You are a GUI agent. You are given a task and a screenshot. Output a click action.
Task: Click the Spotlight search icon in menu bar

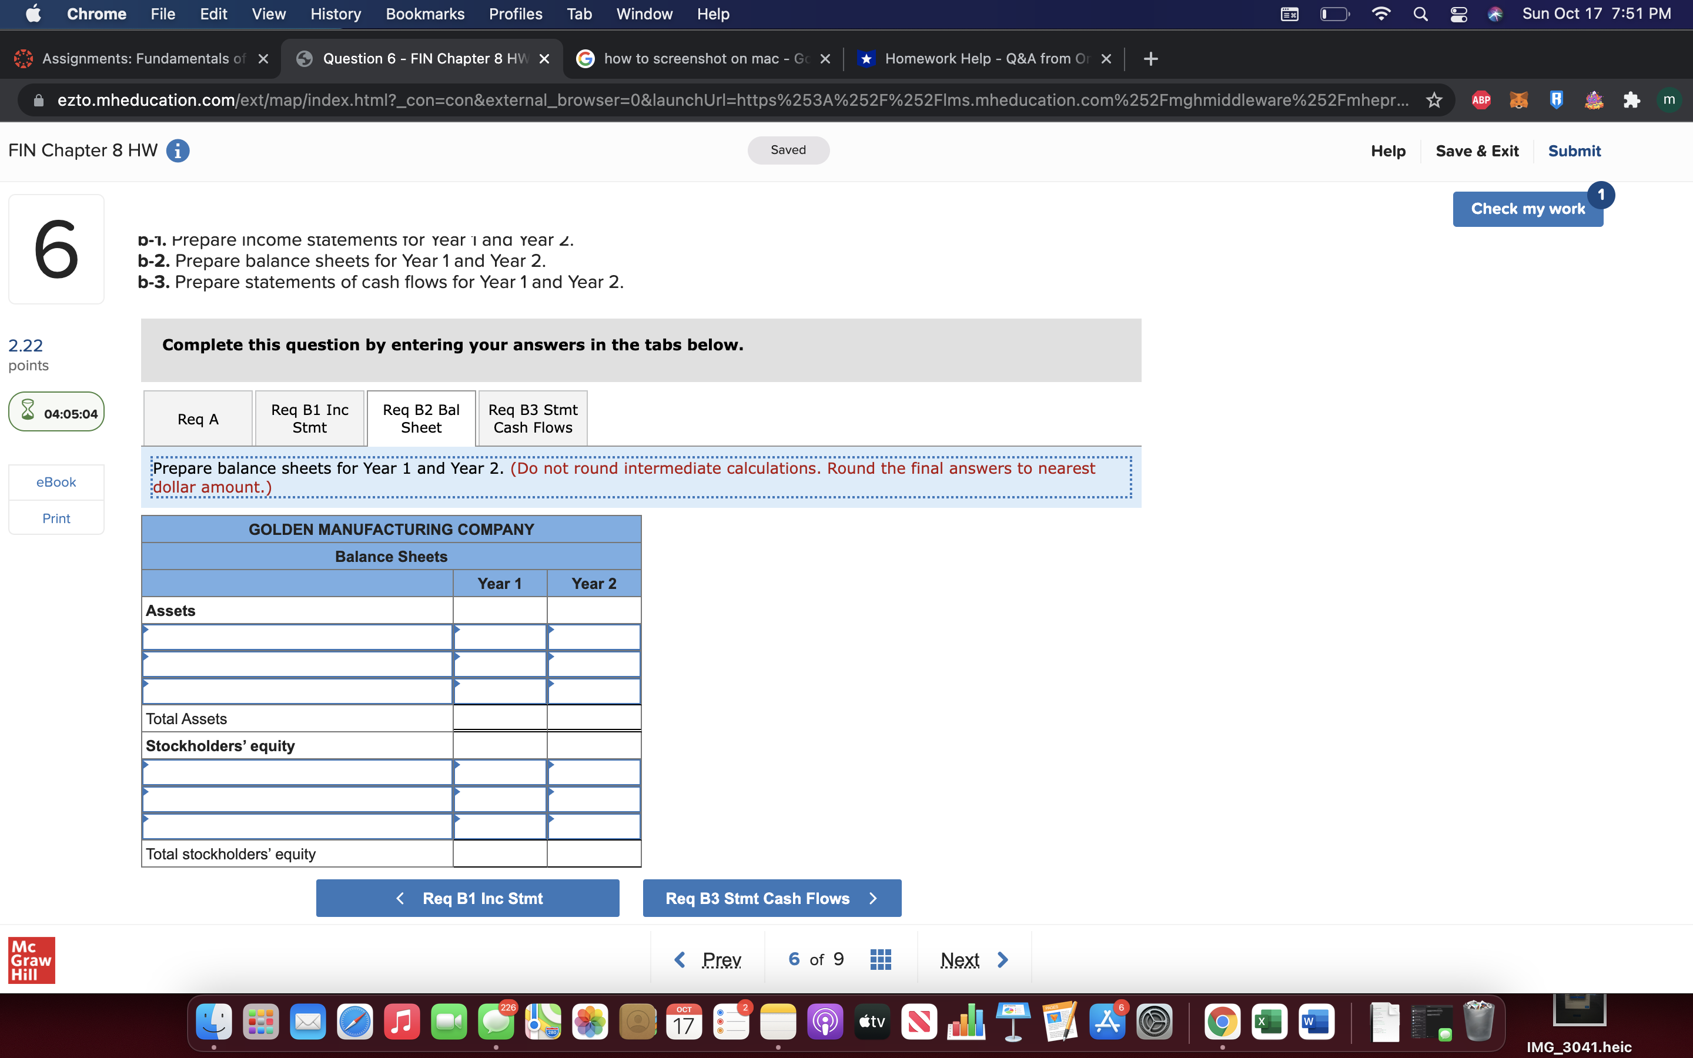tap(1420, 14)
